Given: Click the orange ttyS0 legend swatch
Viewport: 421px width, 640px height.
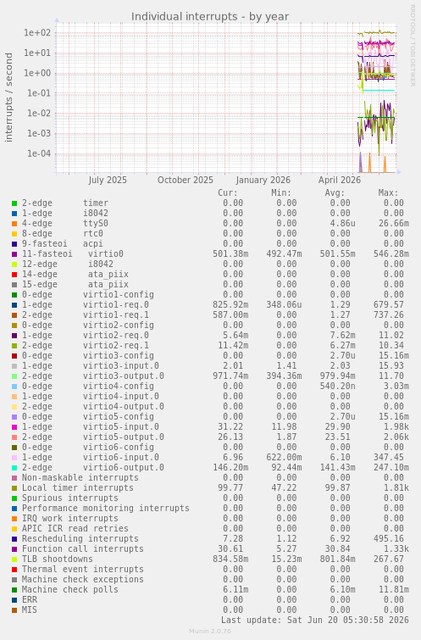Looking at the screenshot, I should click(x=14, y=224).
